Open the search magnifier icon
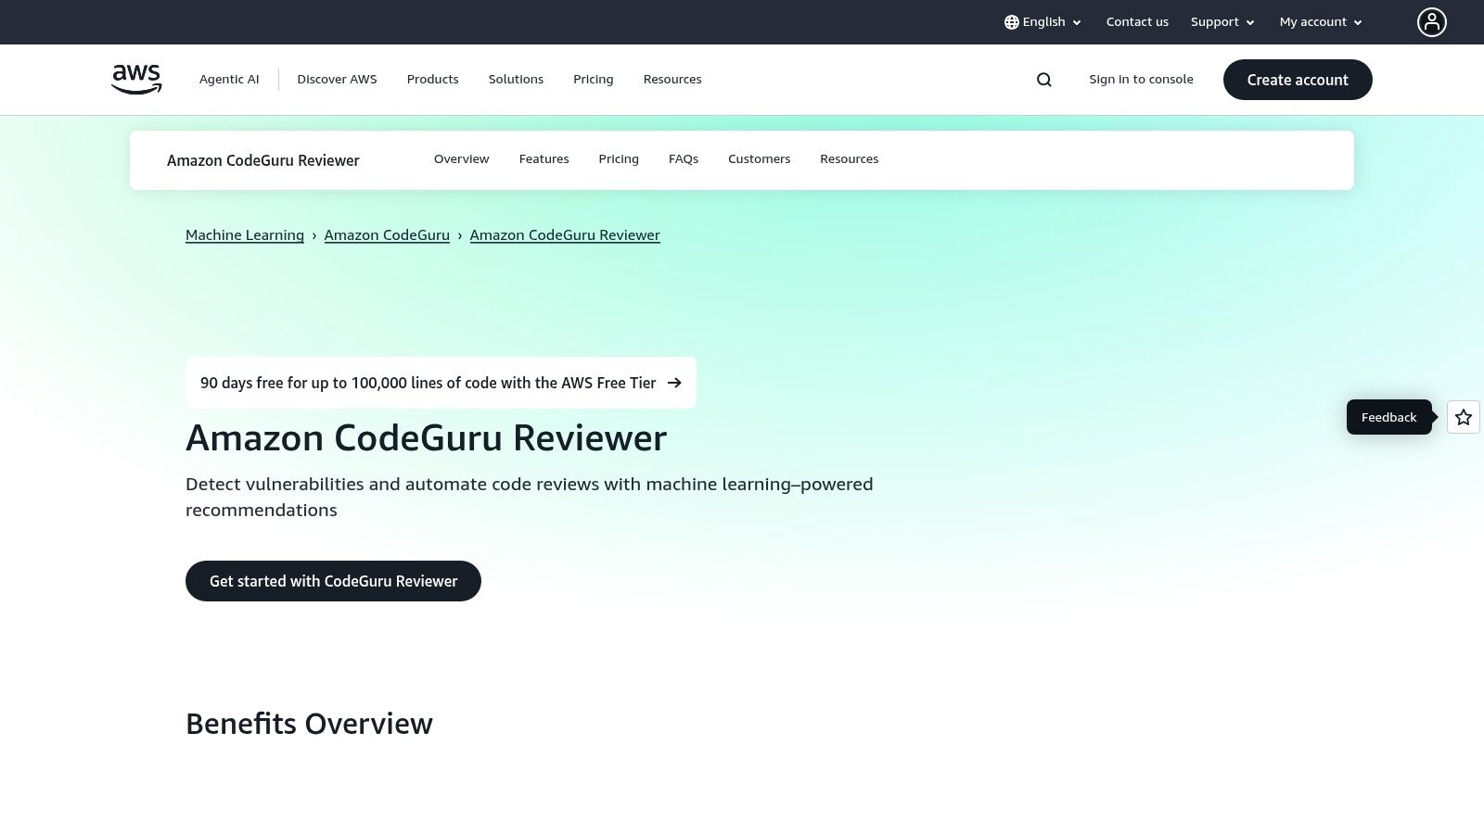The image size is (1484, 834). pos(1043,79)
